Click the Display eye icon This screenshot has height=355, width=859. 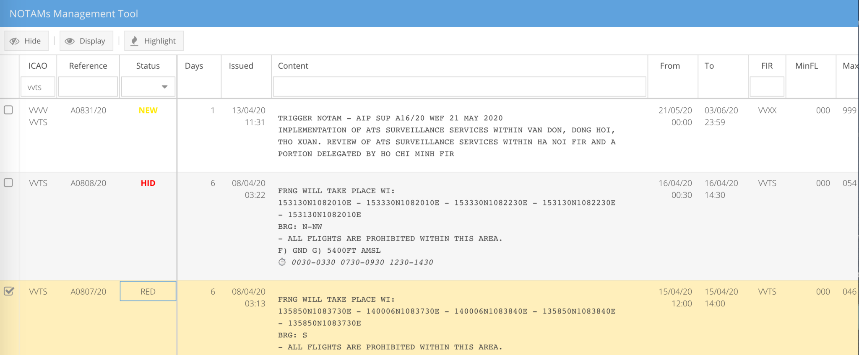70,41
